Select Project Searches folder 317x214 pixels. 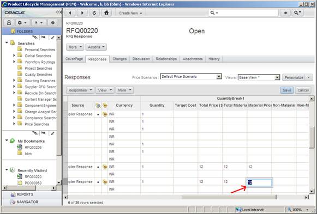tap(38, 68)
